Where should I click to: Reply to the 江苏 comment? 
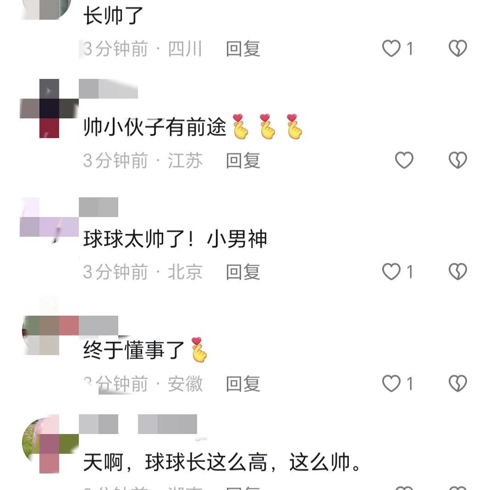[x=243, y=161]
